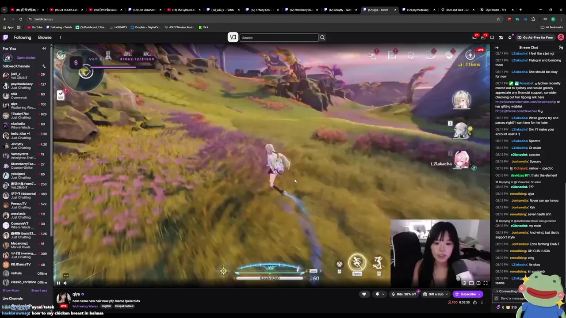Open Gift a Sub dropdown
Viewport: 566px width, 318px height.
point(436,294)
